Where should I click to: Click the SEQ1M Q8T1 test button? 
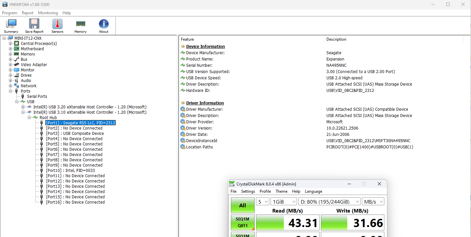point(243,222)
